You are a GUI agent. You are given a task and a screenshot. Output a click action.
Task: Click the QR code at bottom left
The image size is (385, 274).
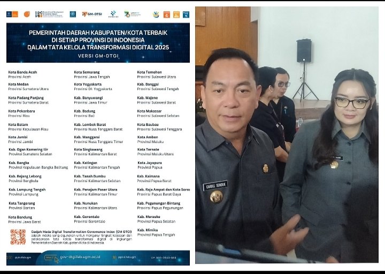(18, 237)
